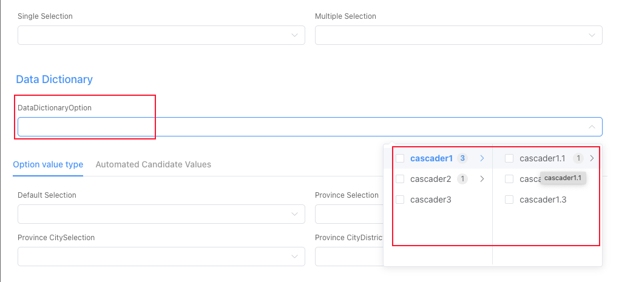Switch to the Option value type tab
The height and width of the screenshot is (282, 619).
click(48, 164)
